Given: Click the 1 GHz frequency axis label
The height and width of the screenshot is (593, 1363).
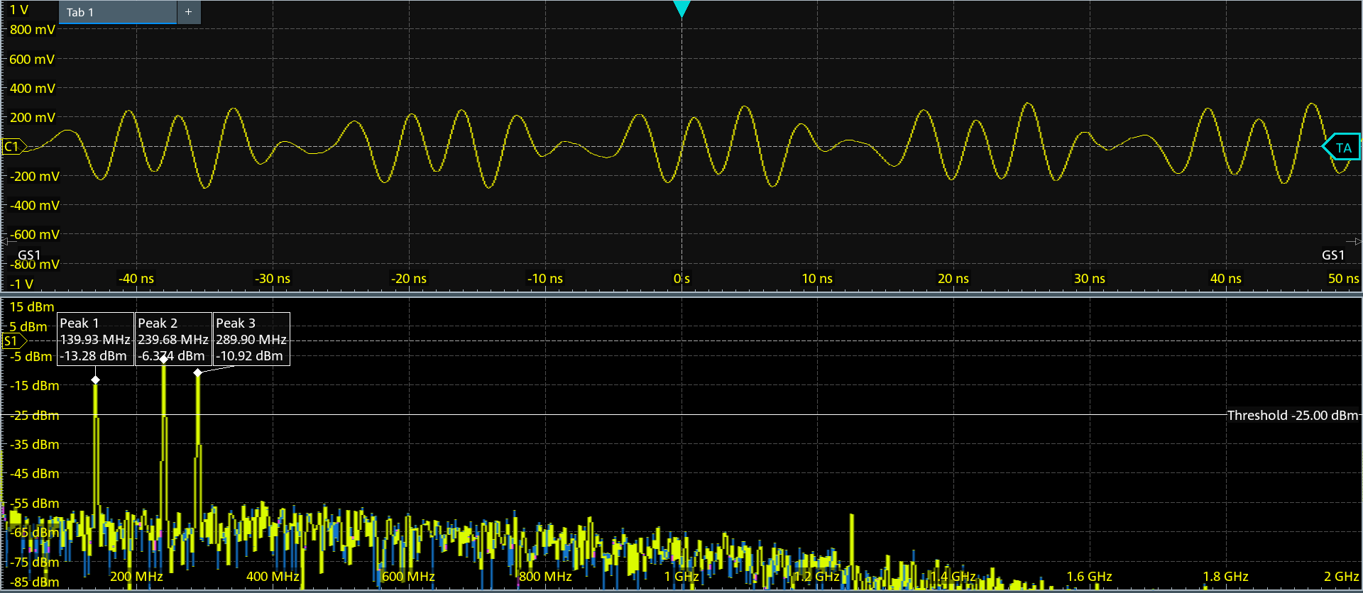Looking at the screenshot, I should [x=681, y=577].
